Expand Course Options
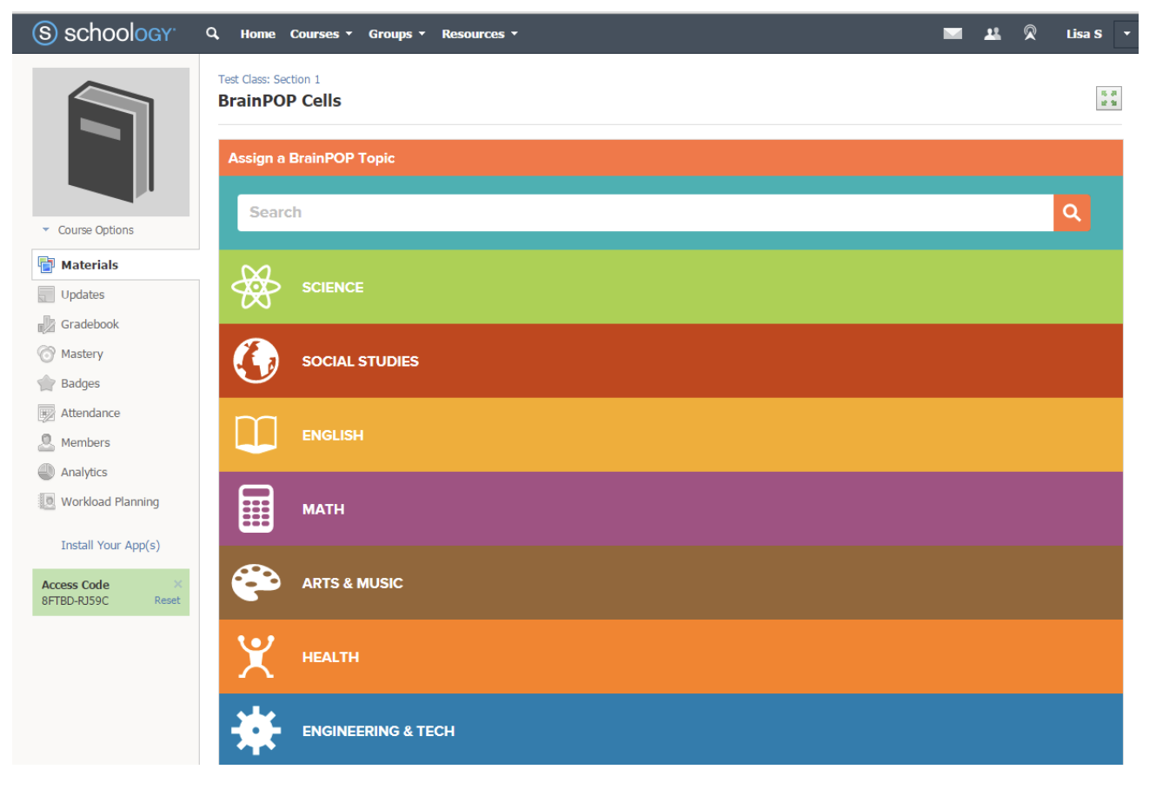 (88, 230)
